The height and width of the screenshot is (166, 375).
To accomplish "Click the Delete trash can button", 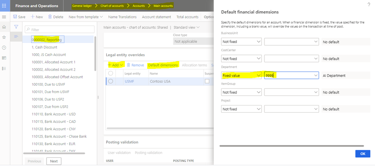I will point(55,17).
